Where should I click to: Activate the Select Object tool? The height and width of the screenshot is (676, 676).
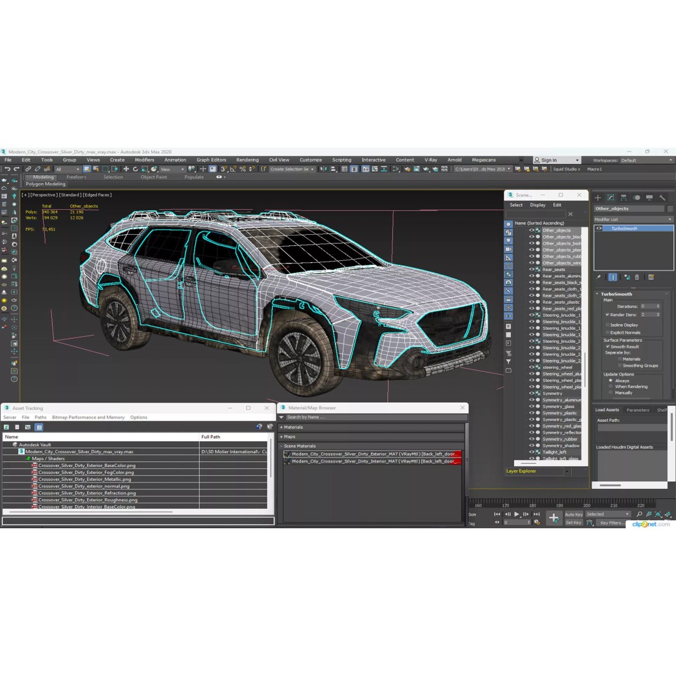86,169
